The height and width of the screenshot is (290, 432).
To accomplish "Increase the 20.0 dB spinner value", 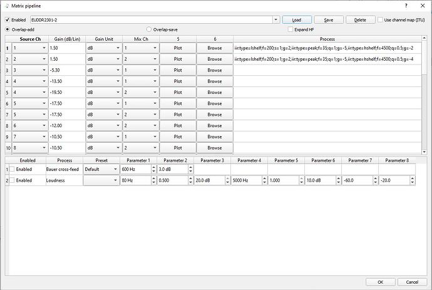I will pos(227,179).
